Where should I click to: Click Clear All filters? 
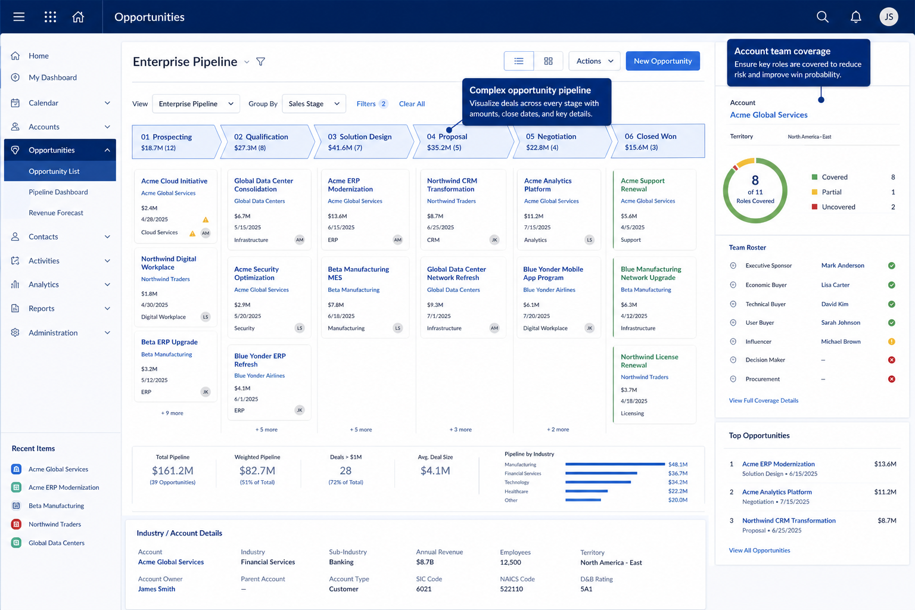tap(412, 104)
